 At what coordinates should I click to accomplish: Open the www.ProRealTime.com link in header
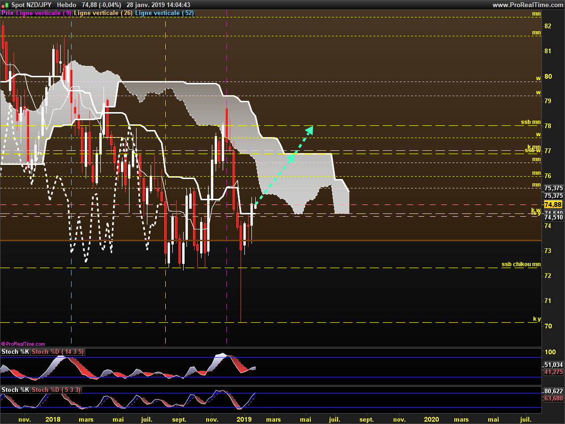pyautogui.click(x=527, y=5)
